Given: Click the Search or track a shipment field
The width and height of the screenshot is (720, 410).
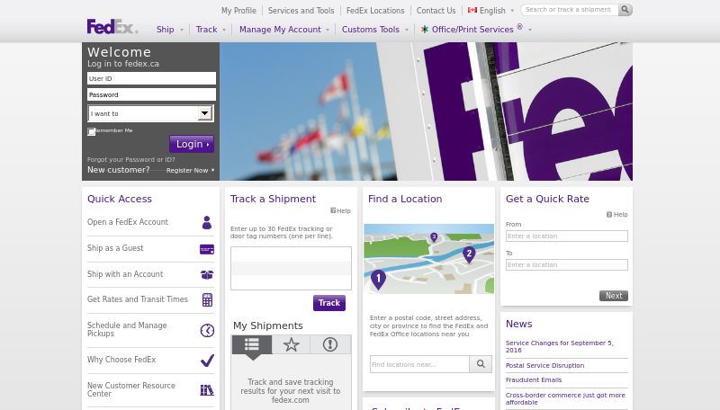Looking at the screenshot, I should click(570, 10).
